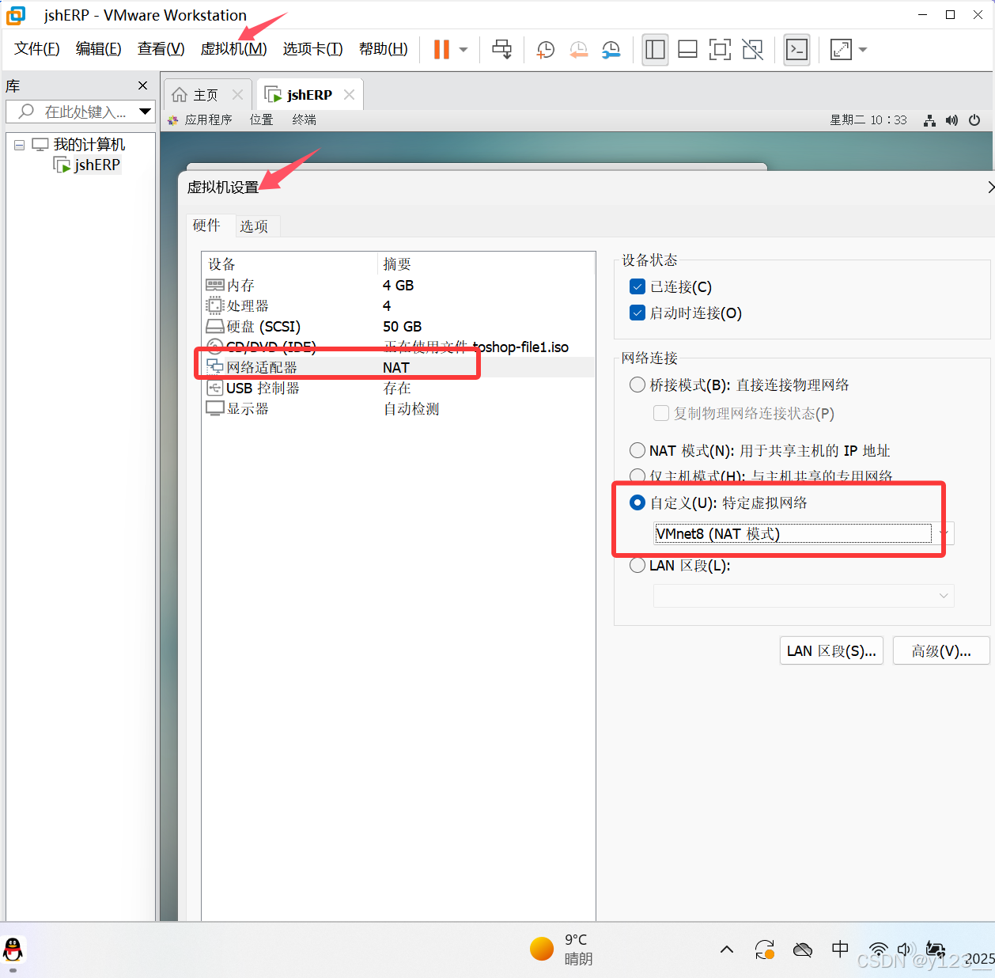This screenshot has height=978, width=995.
Task: Open the snapshot manager icon
Action: (x=611, y=50)
